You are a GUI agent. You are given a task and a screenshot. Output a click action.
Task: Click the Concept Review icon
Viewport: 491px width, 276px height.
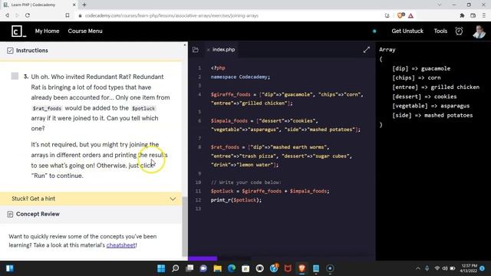point(10,214)
